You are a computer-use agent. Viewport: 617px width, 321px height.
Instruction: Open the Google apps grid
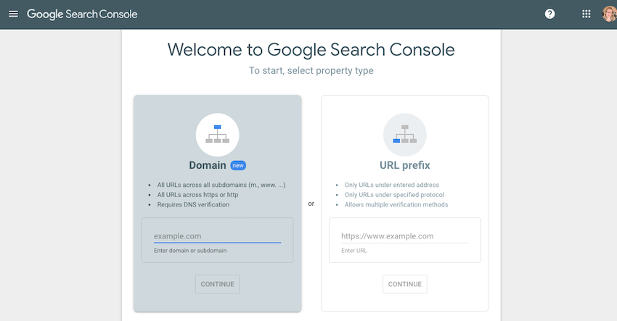point(587,14)
